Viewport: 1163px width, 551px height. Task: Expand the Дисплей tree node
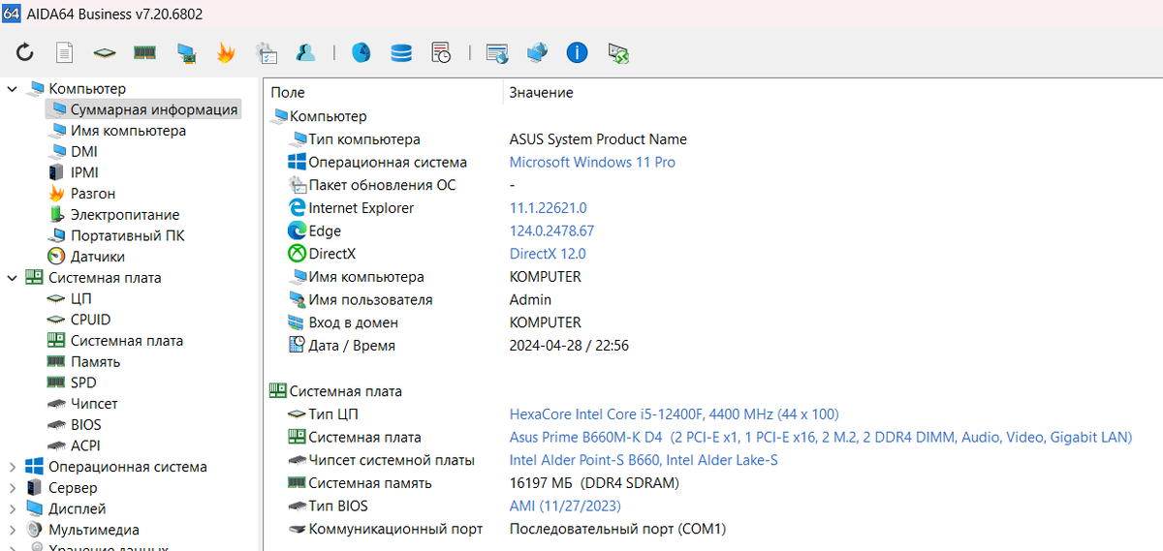[13, 508]
